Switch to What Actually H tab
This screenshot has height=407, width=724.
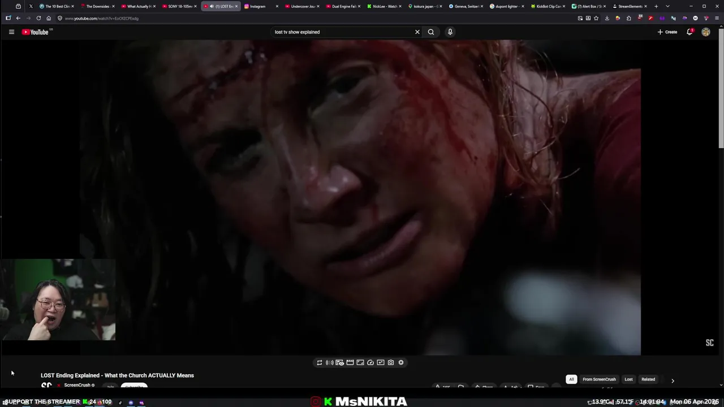(x=139, y=6)
